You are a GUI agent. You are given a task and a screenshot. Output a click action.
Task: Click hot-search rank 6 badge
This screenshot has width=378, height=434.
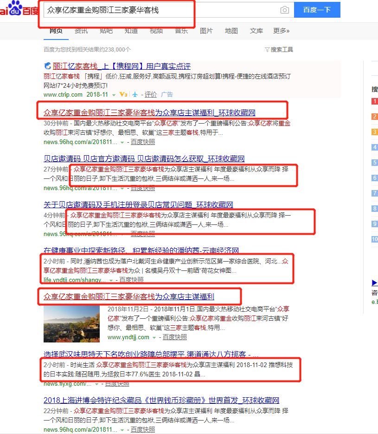pyautogui.click(x=375, y=178)
